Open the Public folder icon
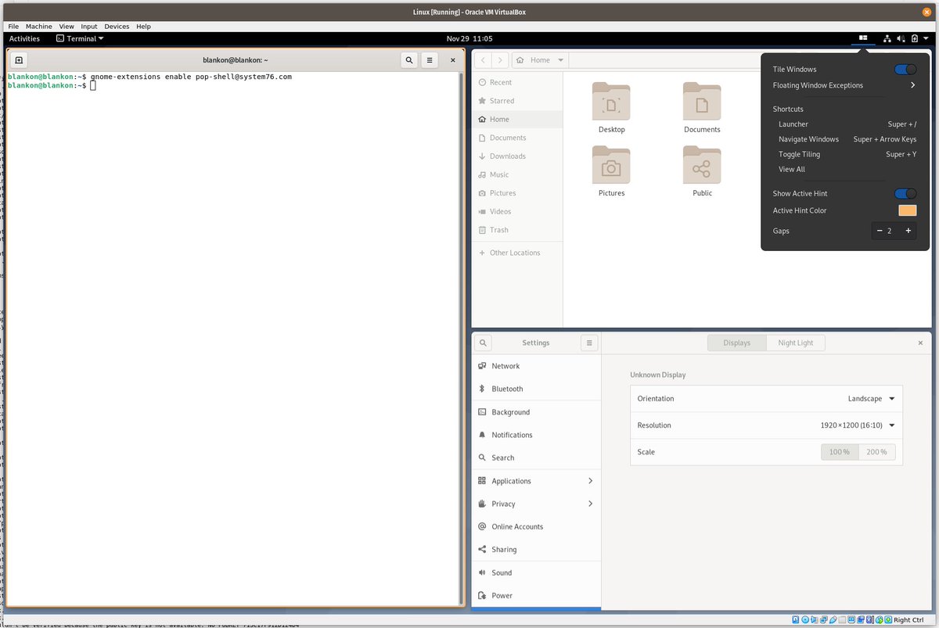 click(702, 164)
